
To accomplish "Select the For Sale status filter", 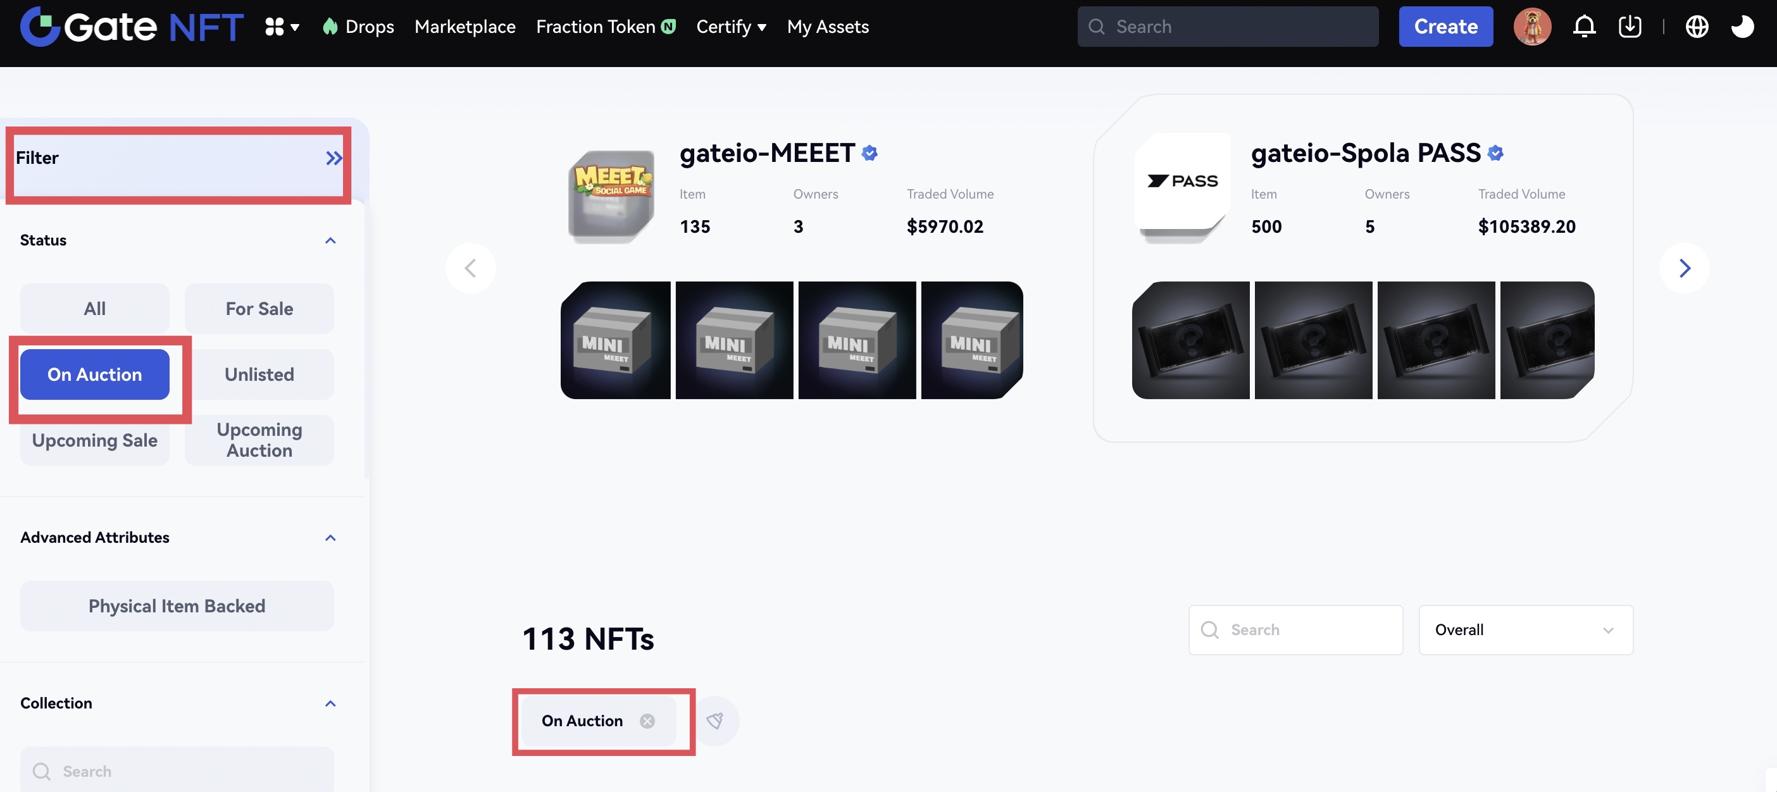I will click(259, 309).
